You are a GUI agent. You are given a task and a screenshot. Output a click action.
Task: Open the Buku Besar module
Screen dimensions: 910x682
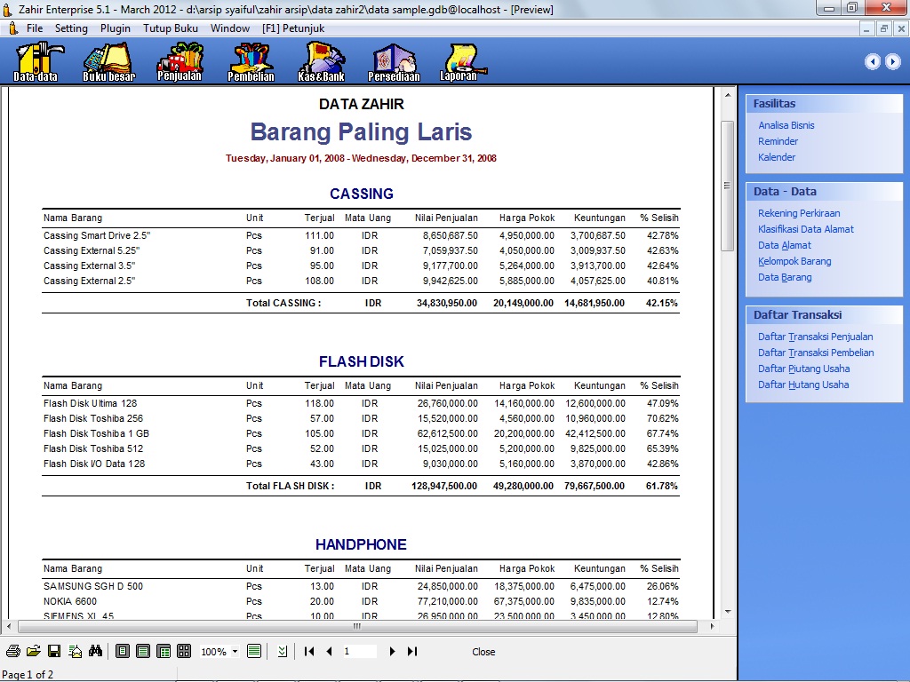click(108, 60)
